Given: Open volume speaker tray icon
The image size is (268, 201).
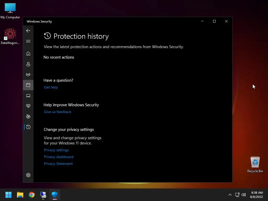Looking at the screenshot, I should (x=244, y=195).
